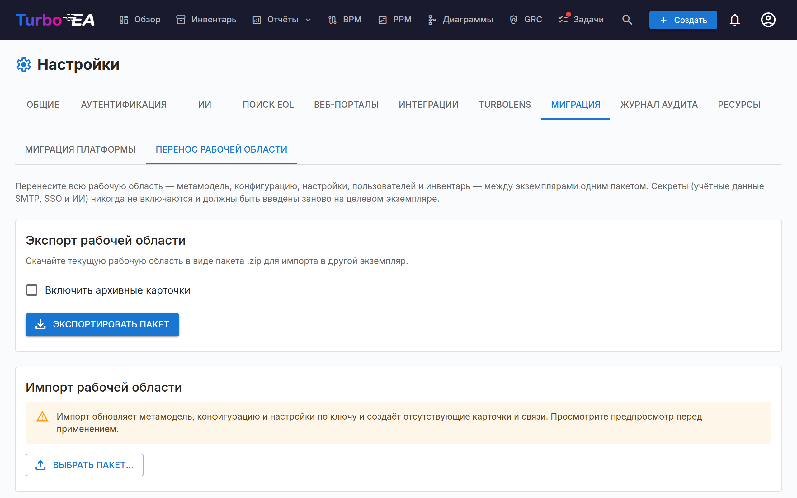Switch to the РЕСУРСЫ tab

(739, 105)
